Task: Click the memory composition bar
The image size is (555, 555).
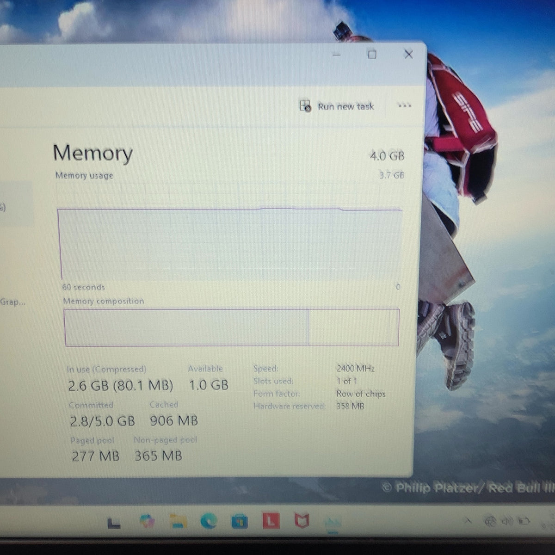Action: click(231, 327)
